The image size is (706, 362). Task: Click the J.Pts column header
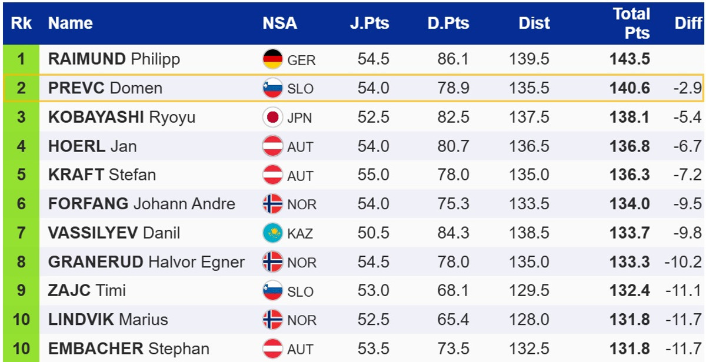(x=369, y=24)
